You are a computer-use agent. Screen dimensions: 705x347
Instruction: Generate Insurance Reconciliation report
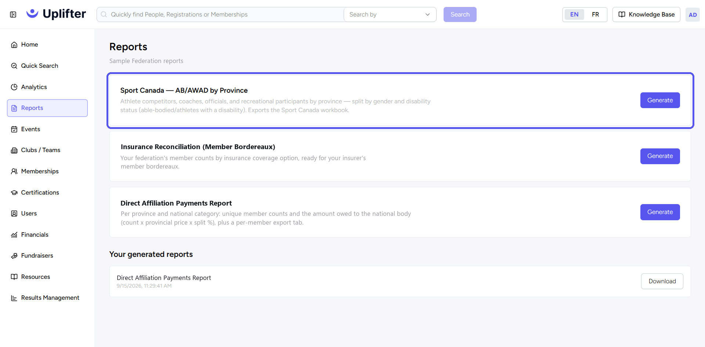coord(660,156)
